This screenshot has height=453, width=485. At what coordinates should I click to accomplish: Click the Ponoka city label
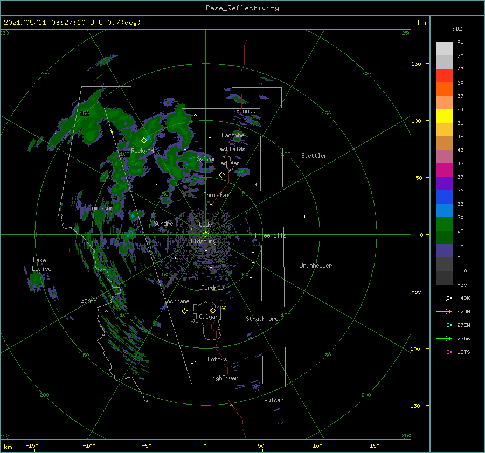click(246, 111)
